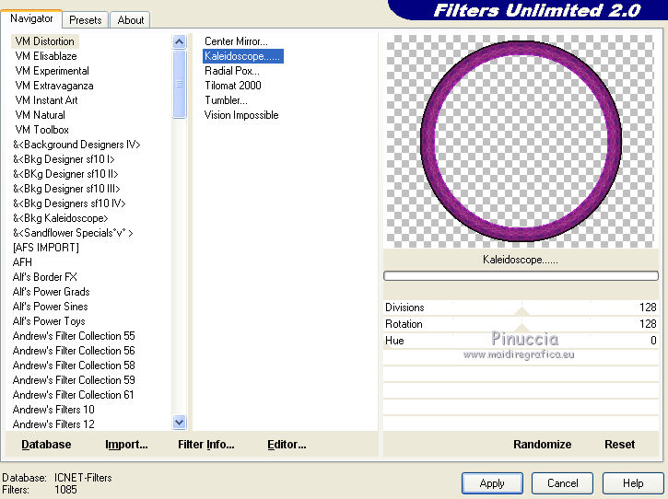668x499 pixels.
Task: Select Andrew's Filters 10 category
Action: click(53, 410)
